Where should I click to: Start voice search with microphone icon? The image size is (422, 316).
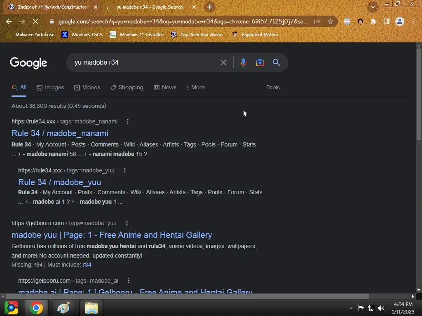pos(243,63)
